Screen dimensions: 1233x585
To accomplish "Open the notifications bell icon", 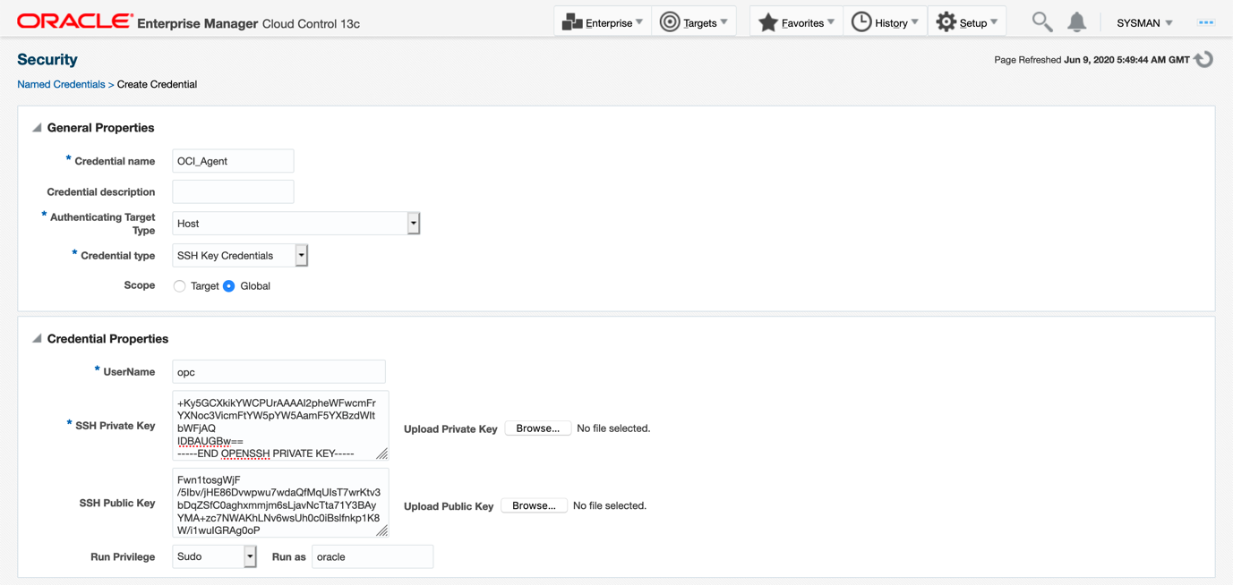I will point(1077,22).
